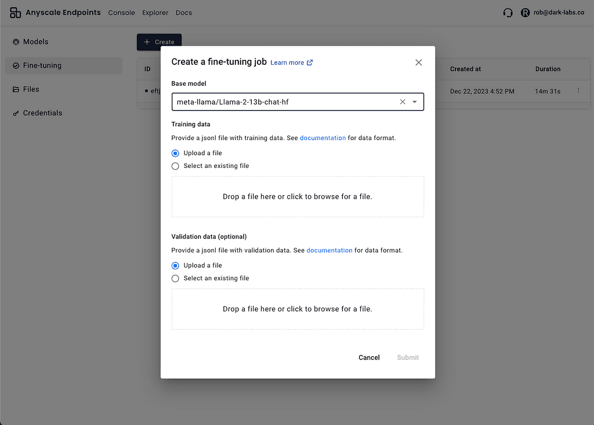Click the user avatar R icon
The image size is (594, 425).
pos(525,13)
